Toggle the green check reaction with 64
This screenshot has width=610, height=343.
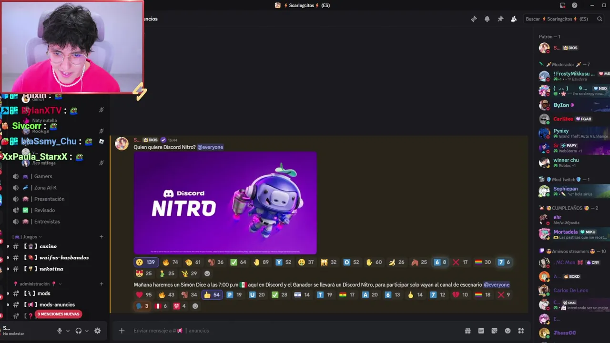[238, 262]
